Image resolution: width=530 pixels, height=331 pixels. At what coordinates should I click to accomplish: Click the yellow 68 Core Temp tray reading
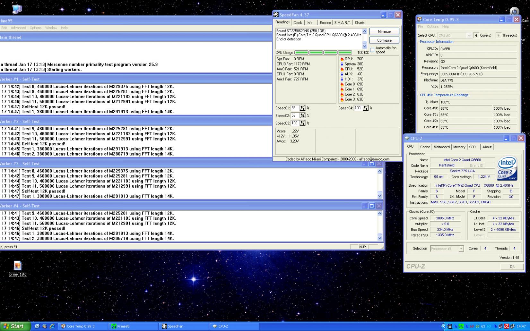[x=477, y=326]
